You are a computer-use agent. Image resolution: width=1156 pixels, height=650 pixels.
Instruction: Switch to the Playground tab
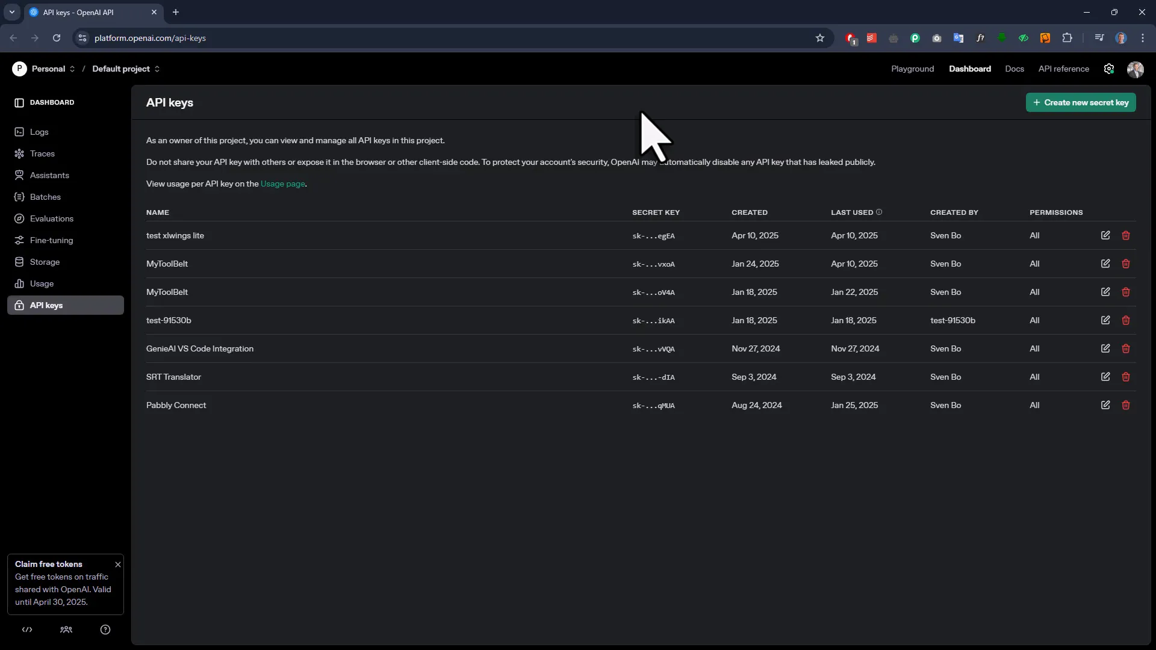[x=912, y=69]
